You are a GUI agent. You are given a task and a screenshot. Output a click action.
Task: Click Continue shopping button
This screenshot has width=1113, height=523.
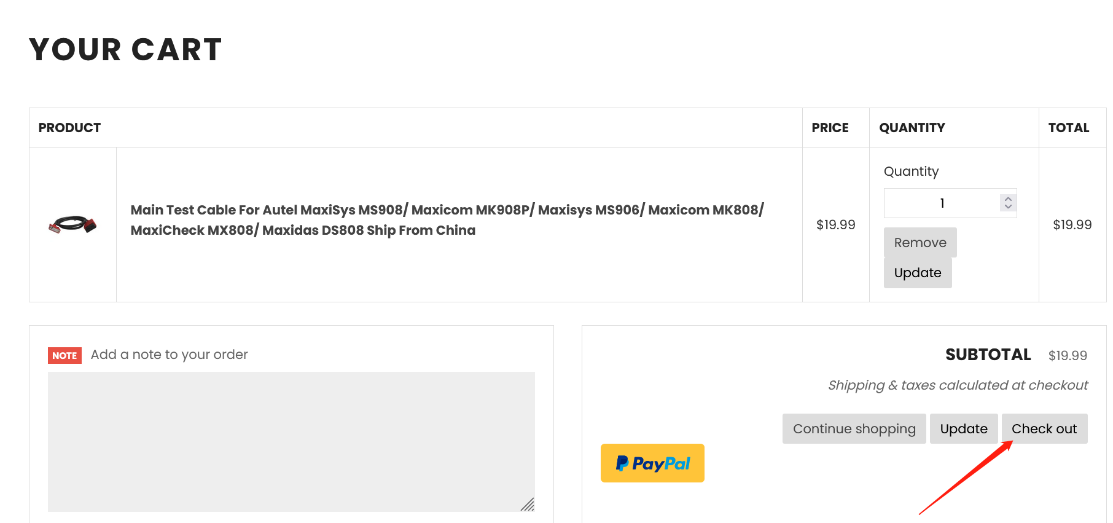click(854, 429)
